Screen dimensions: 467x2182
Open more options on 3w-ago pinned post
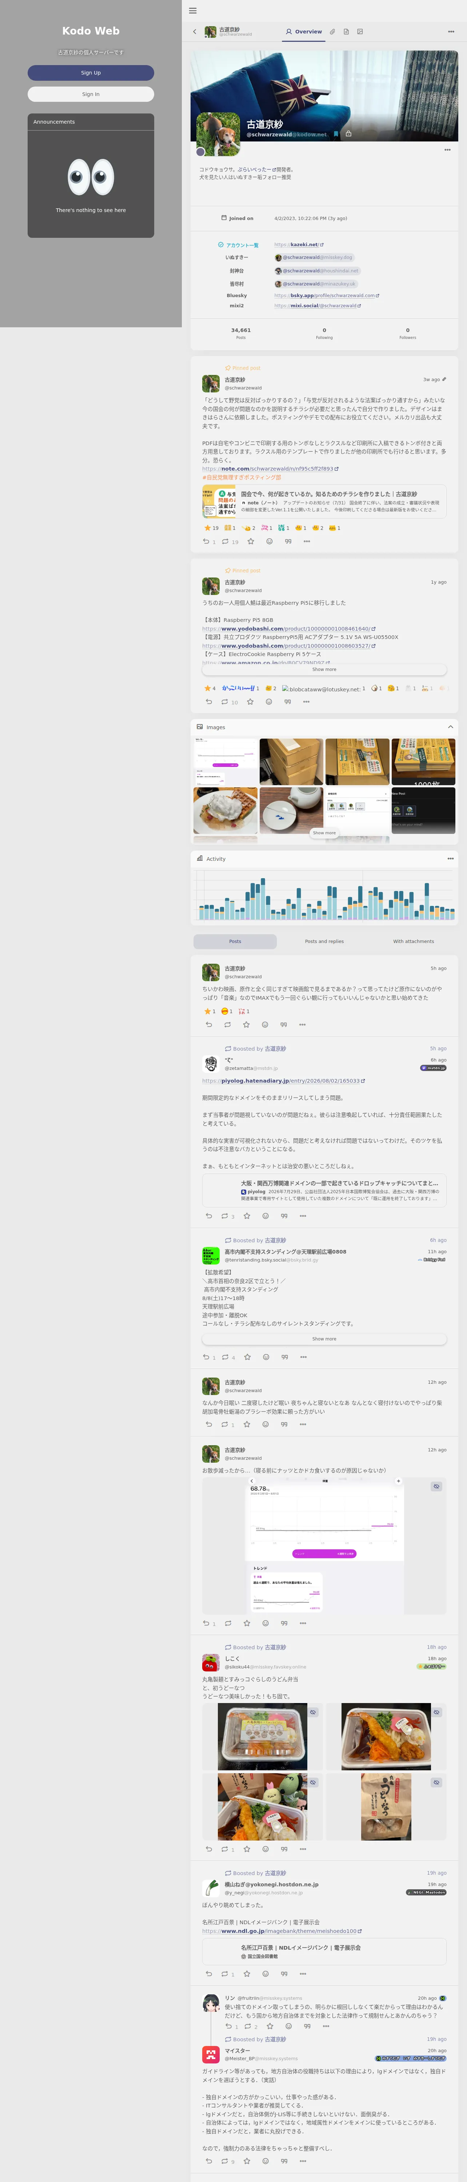pyautogui.click(x=307, y=541)
